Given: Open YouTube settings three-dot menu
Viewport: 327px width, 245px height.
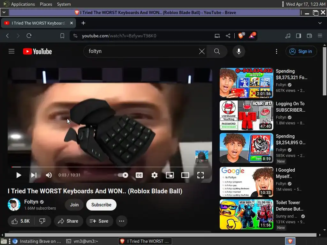Looking at the screenshot, I should click(277, 51).
